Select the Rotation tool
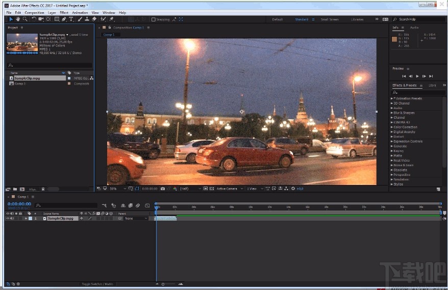Screen dimensions: 448x290 click(x=34, y=19)
